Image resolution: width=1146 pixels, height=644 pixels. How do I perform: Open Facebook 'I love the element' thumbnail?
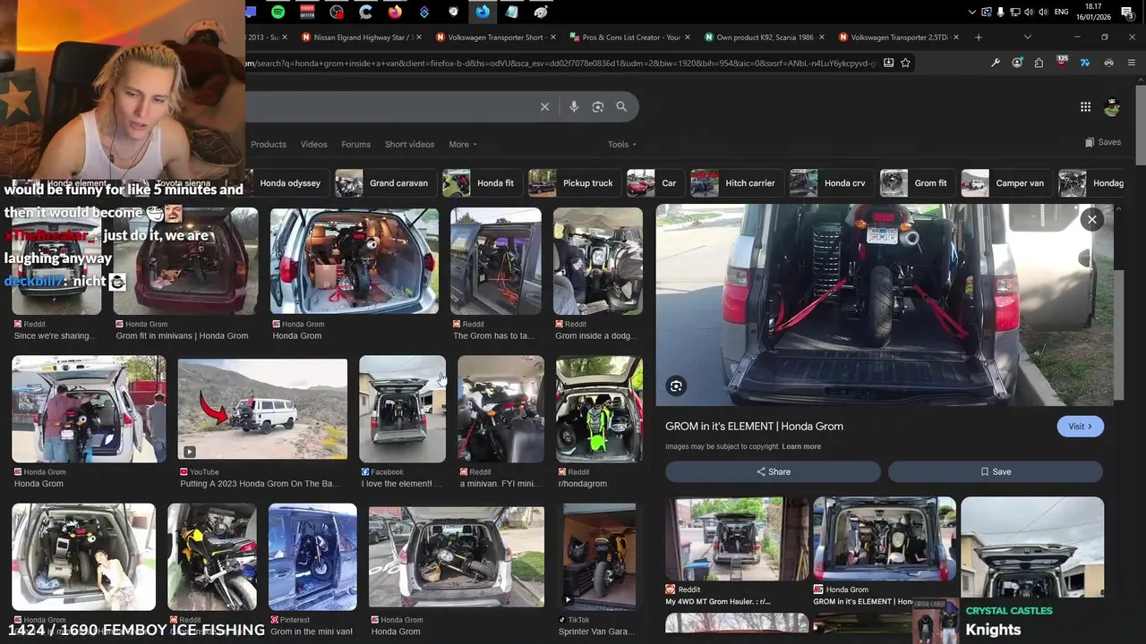(x=402, y=410)
